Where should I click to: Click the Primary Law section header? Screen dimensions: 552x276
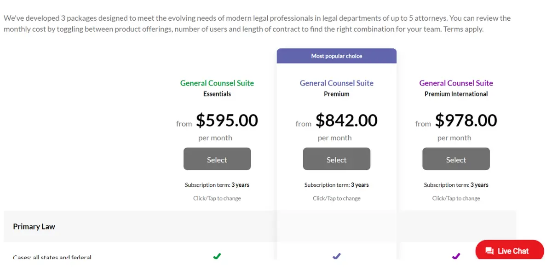(34, 226)
